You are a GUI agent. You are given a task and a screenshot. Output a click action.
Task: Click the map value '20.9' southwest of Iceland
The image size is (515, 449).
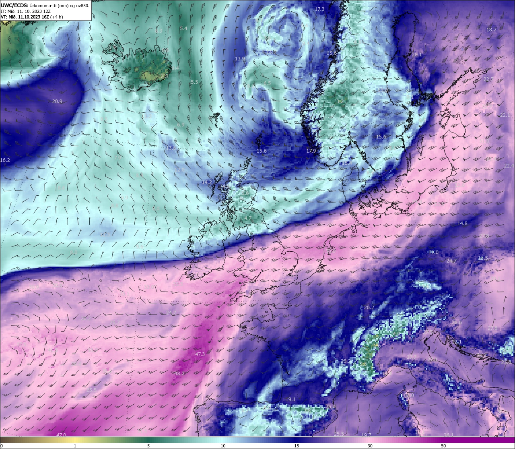pos(57,101)
